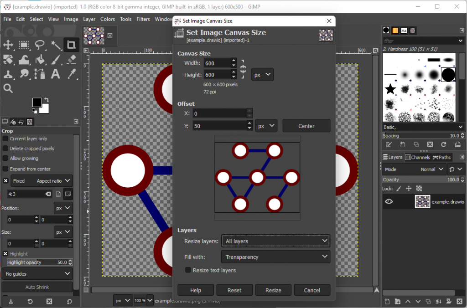
Task: Open the Position unit px dropdown
Action: click(x=63, y=208)
